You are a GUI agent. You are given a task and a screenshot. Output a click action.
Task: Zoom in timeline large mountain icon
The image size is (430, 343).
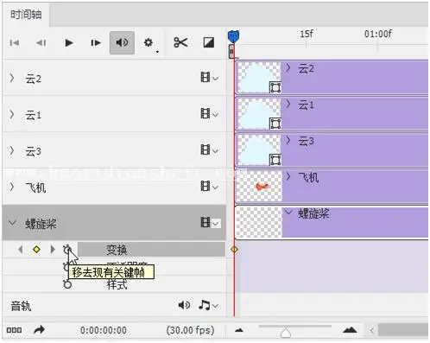click(350, 330)
